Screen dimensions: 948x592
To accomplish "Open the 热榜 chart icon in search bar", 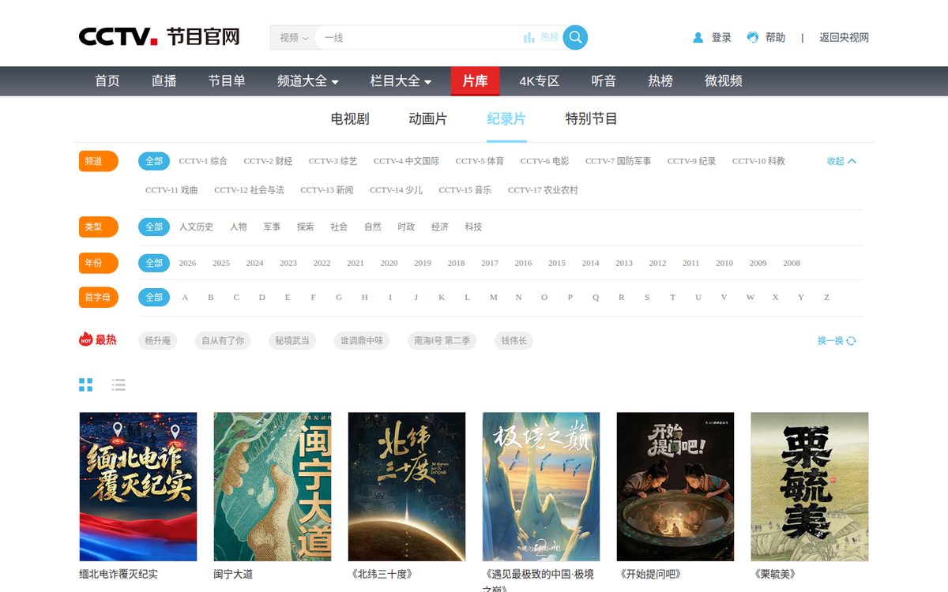I will (529, 37).
